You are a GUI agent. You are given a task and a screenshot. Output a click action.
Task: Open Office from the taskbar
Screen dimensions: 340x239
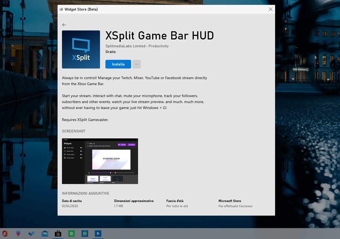5,234
